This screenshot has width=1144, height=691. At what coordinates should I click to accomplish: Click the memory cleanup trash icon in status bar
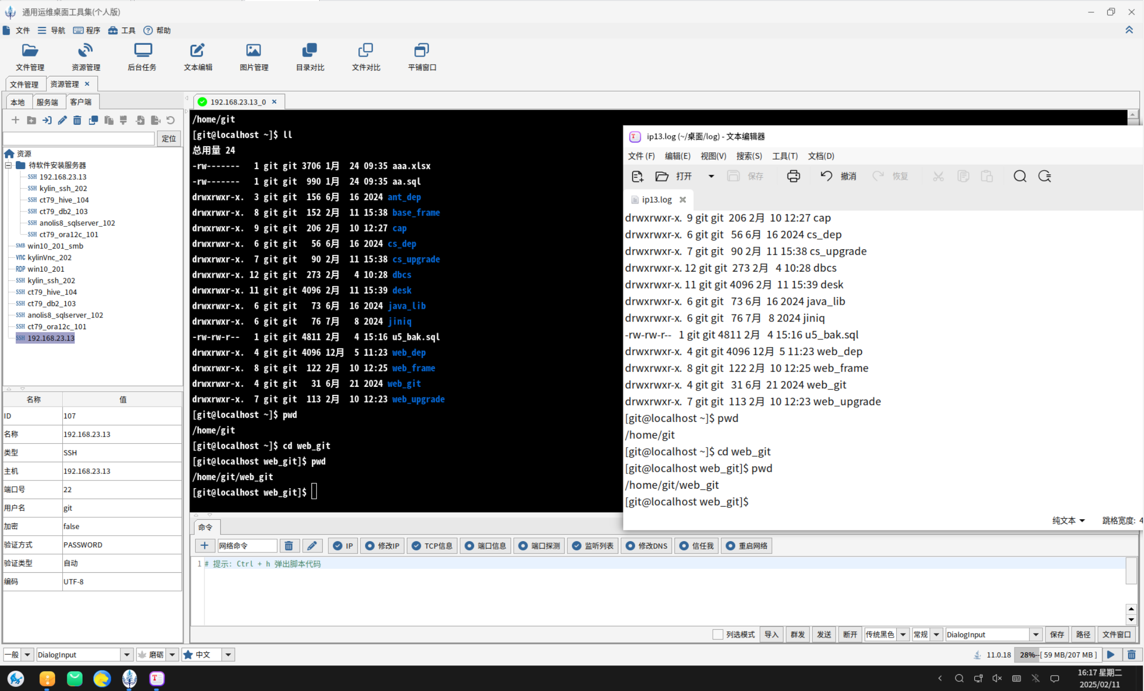click(1131, 655)
